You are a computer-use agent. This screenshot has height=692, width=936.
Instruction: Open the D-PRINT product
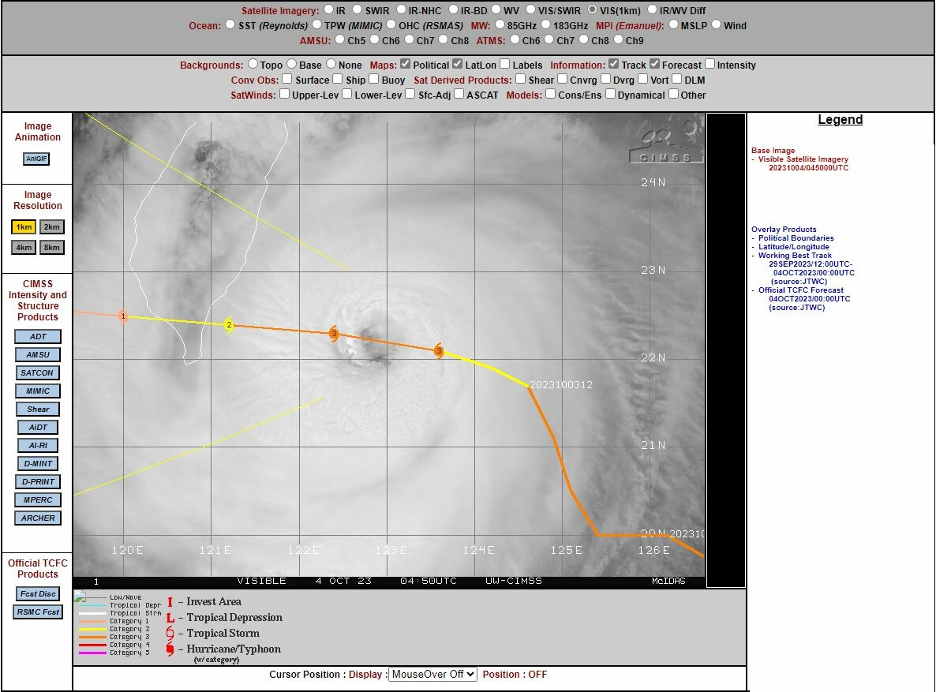38,482
